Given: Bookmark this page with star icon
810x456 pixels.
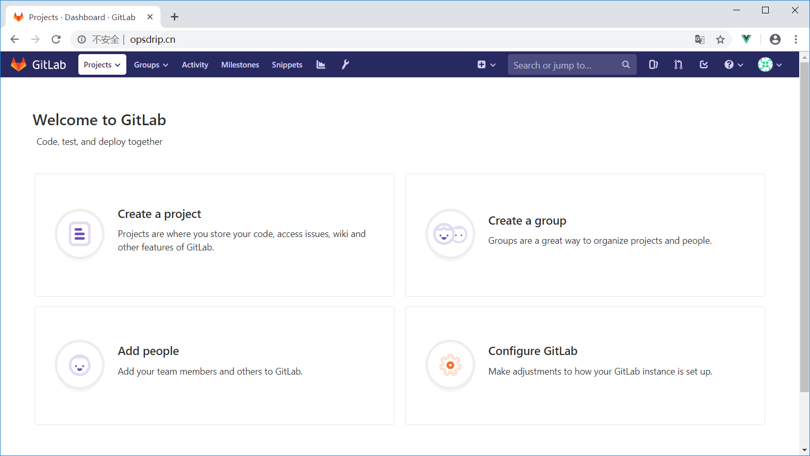Looking at the screenshot, I should 720,39.
